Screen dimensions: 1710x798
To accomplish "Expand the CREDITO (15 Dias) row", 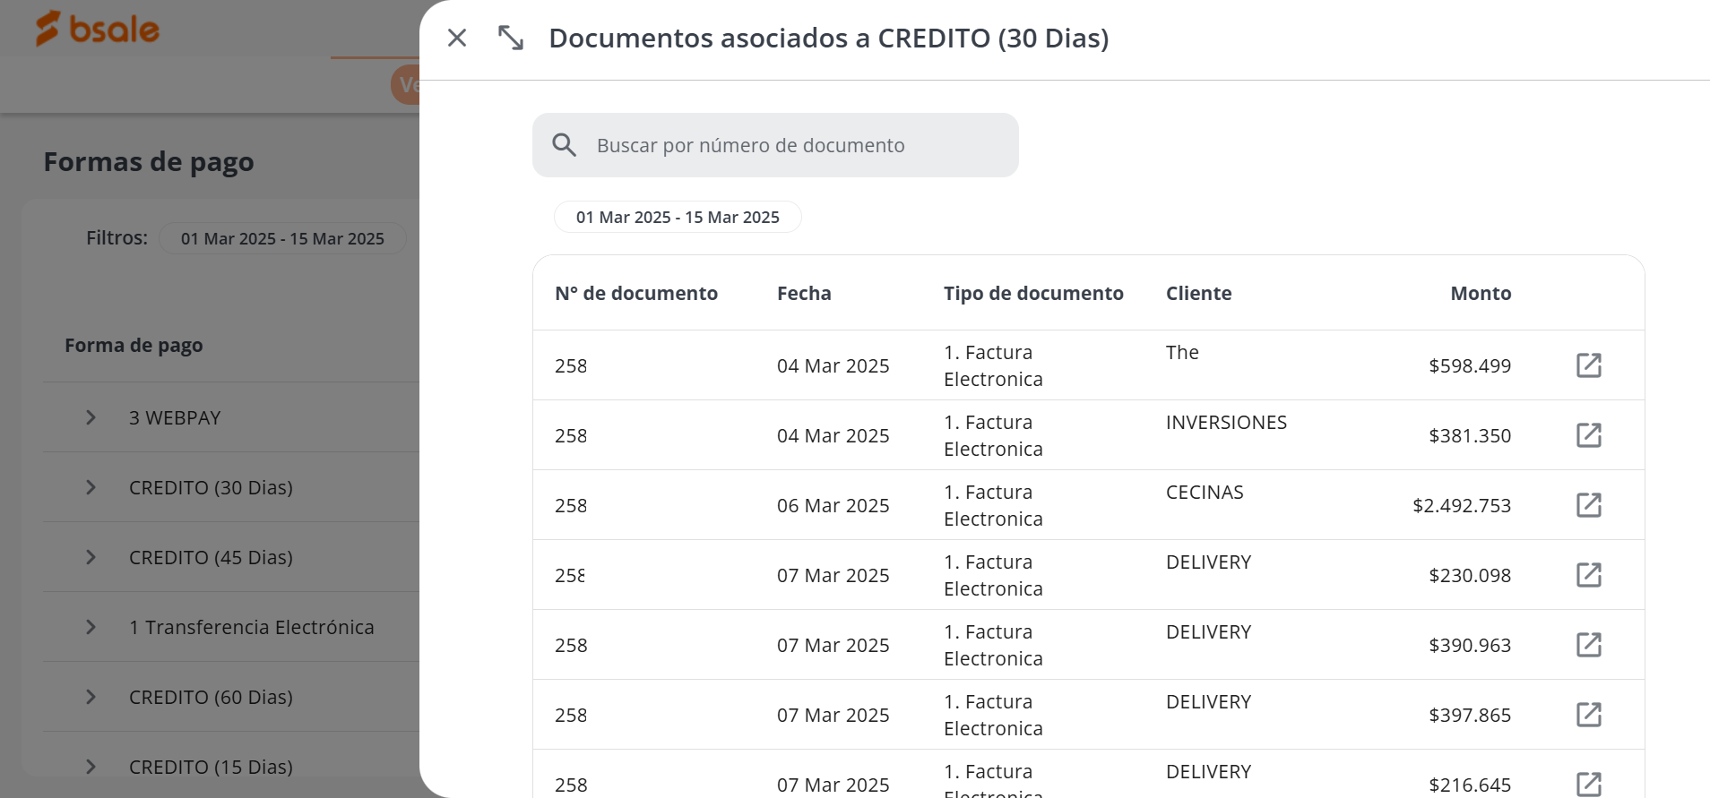I will [x=91, y=767].
